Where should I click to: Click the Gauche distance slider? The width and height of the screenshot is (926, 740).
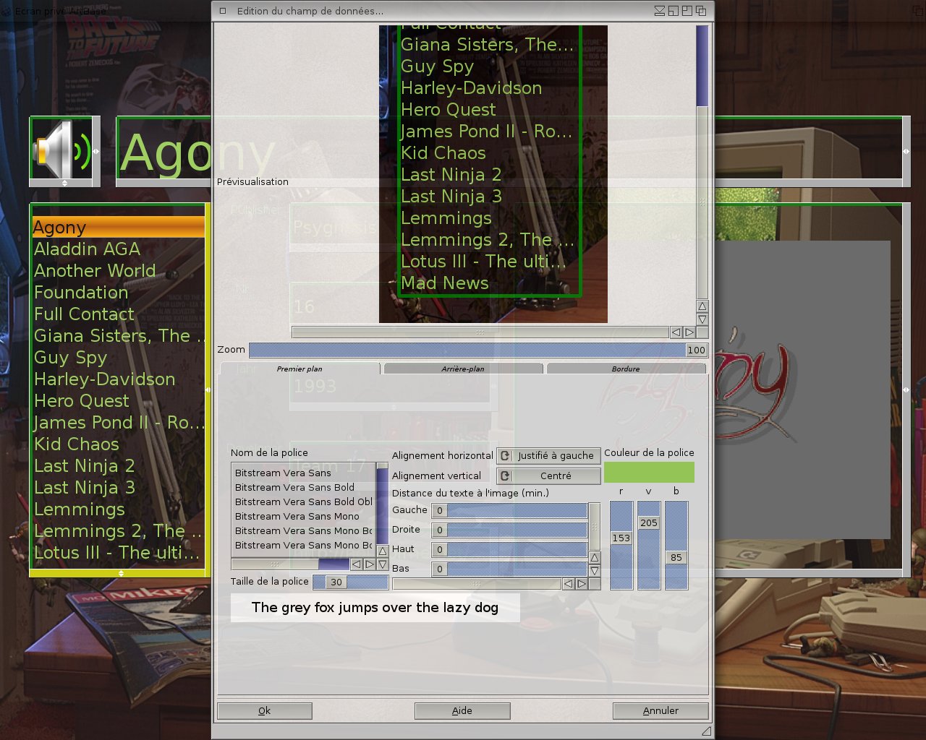509,510
